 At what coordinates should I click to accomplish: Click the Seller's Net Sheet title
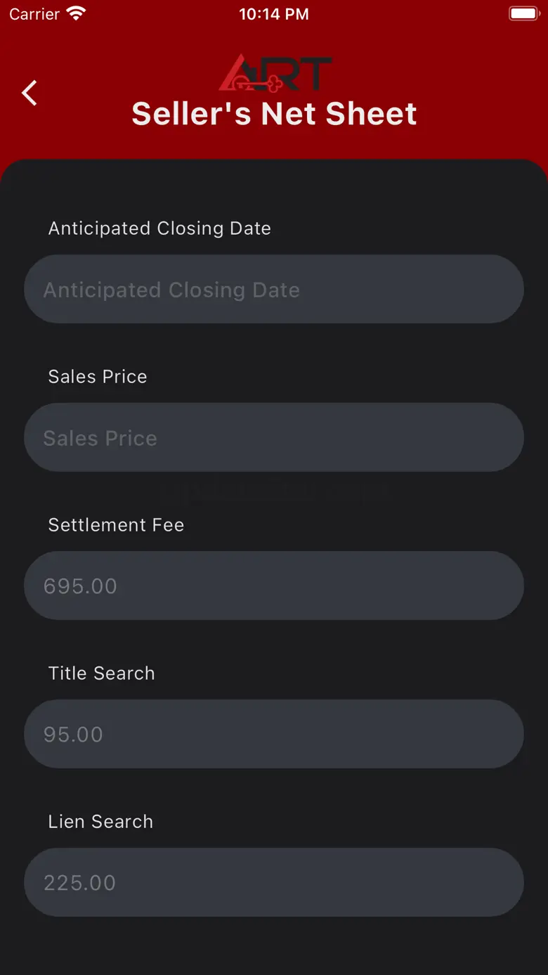coord(274,114)
